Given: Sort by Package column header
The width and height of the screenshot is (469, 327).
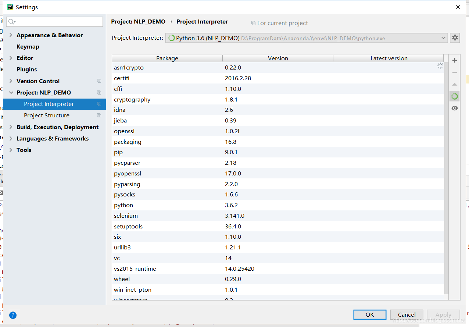Looking at the screenshot, I should 167,58.
